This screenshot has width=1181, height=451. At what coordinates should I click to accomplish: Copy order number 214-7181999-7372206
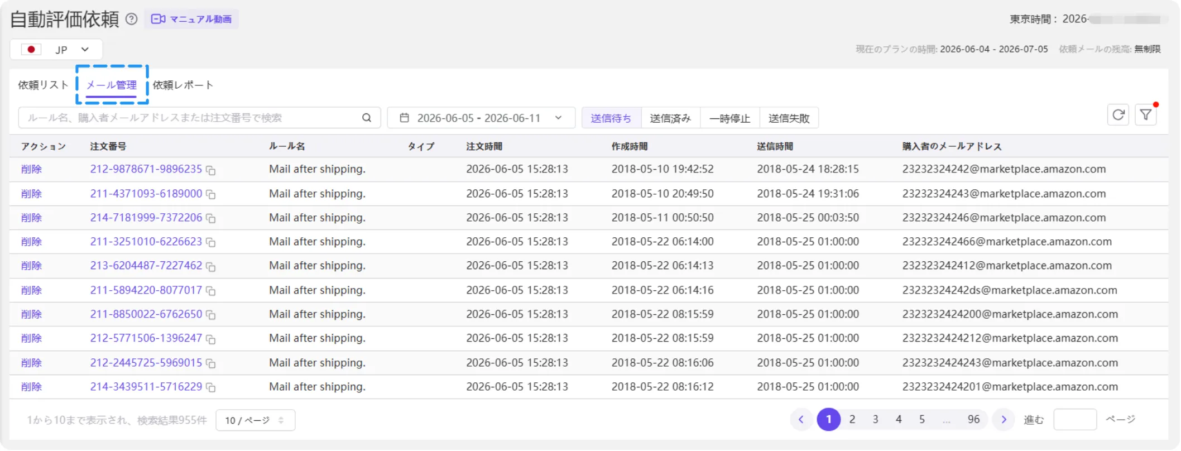(211, 218)
